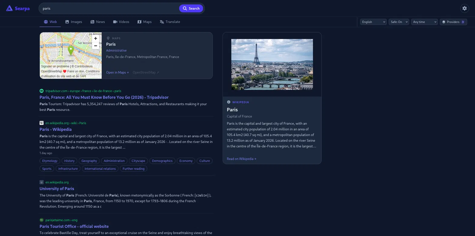Switch to the News tab

click(x=98, y=22)
